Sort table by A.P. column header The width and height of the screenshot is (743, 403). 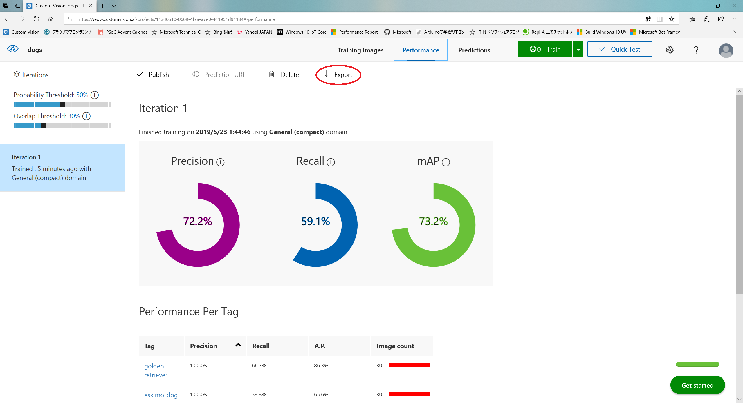(x=340, y=346)
